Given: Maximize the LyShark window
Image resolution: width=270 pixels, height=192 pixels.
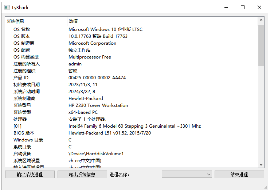Looking at the screenshot, I should pyautogui.click(x=243, y=7).
